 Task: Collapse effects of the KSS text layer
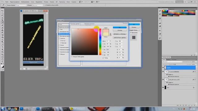click(195, 80)
